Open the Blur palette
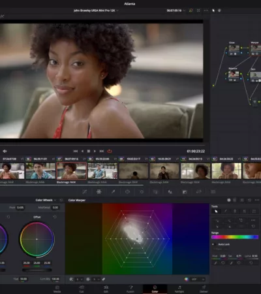This screenshot has width=261, height=294. 170,191
